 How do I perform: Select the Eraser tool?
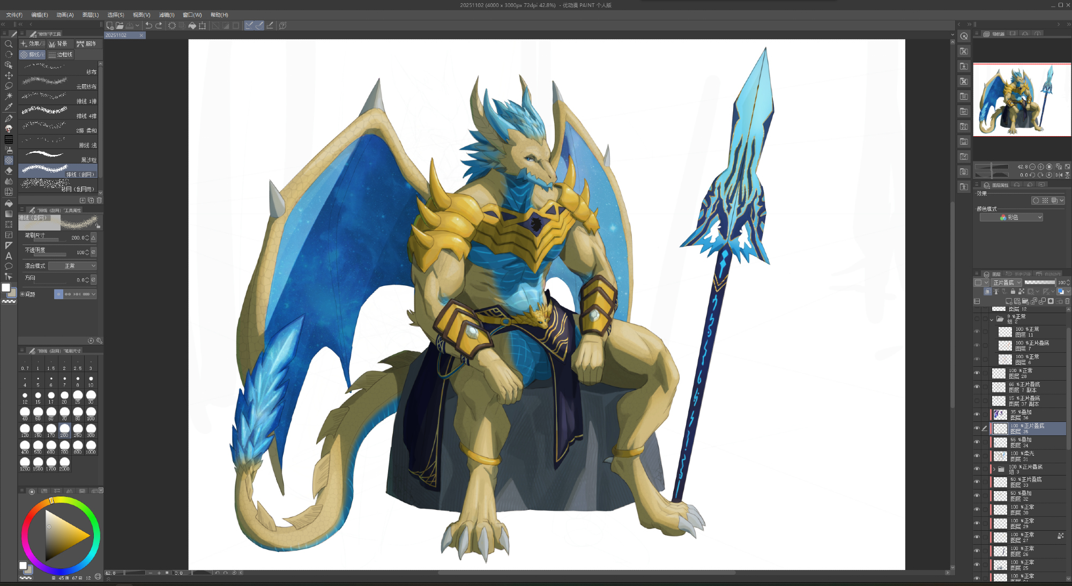point(9,170)
